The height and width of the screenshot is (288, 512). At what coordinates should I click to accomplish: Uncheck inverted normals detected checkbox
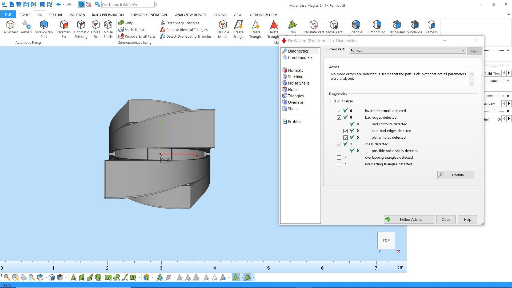coord(339,111)
